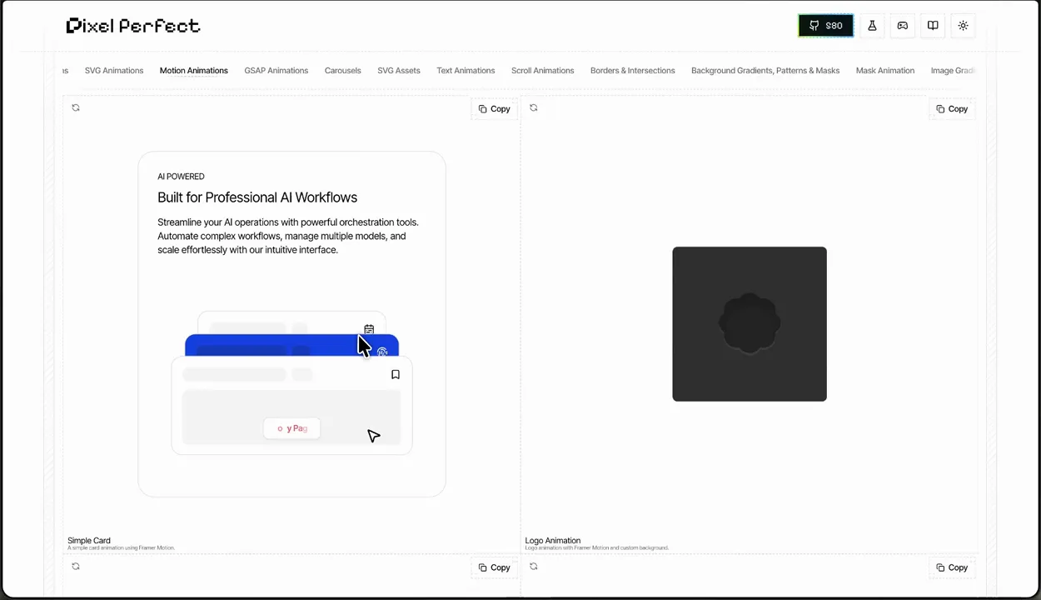1041x600 pixels.
Task: Go to the Carousels tab
Action: click(342, 71)
